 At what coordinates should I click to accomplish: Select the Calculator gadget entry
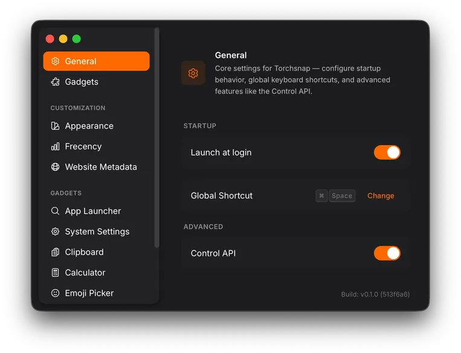[x=97, y=273]
